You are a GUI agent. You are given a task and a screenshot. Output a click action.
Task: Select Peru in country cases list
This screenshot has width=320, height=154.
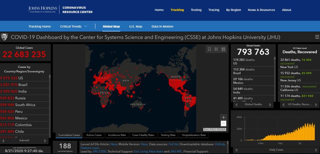tap(24, 112)
